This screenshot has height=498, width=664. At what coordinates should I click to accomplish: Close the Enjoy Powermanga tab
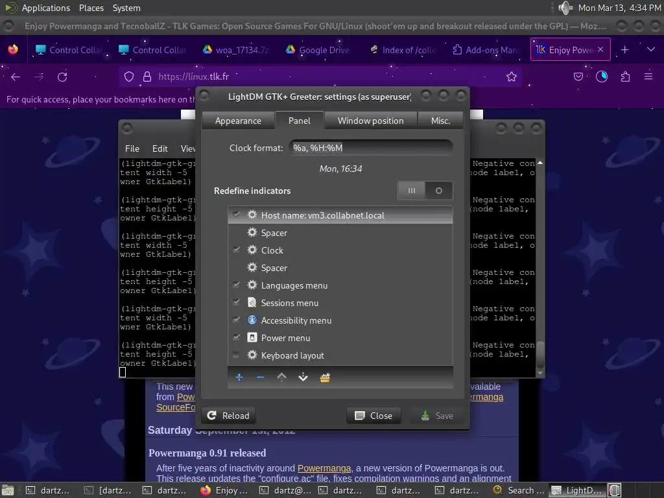(600, 49)
